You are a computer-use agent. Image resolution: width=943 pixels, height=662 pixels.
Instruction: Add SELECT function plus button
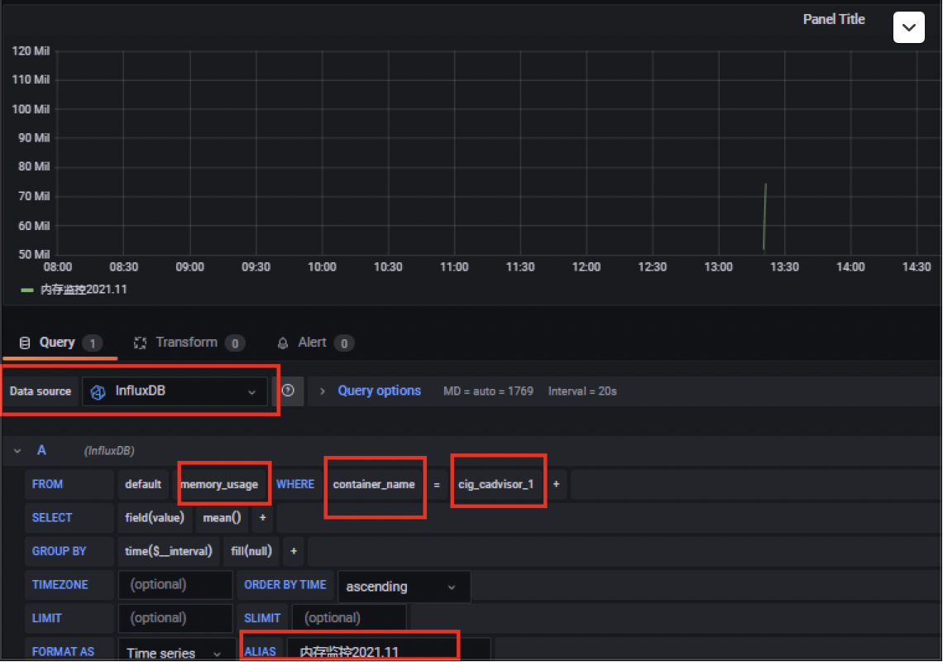[263, 517]
